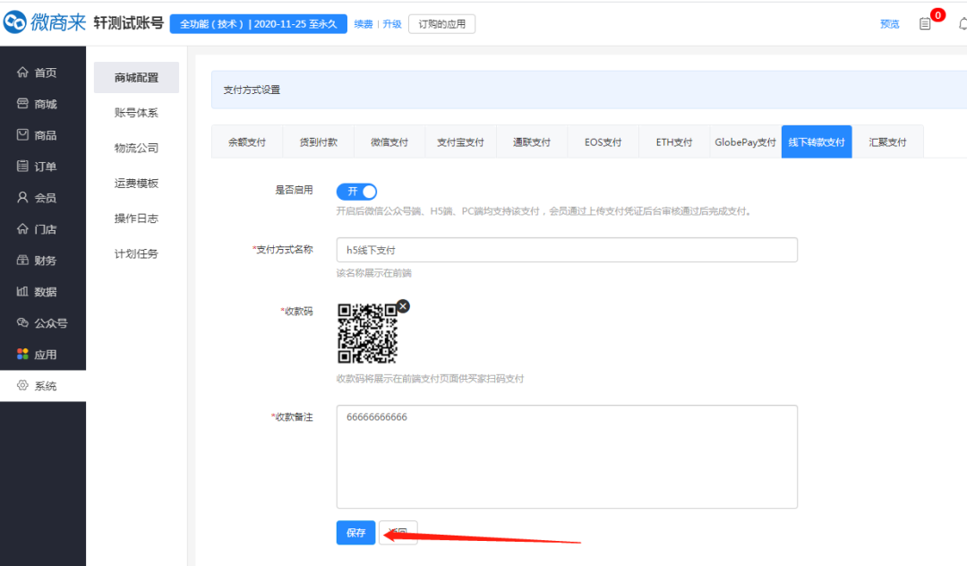Open 商城配置 submenu item
Viewport: 967px width, 566px height.
[136, 78]
